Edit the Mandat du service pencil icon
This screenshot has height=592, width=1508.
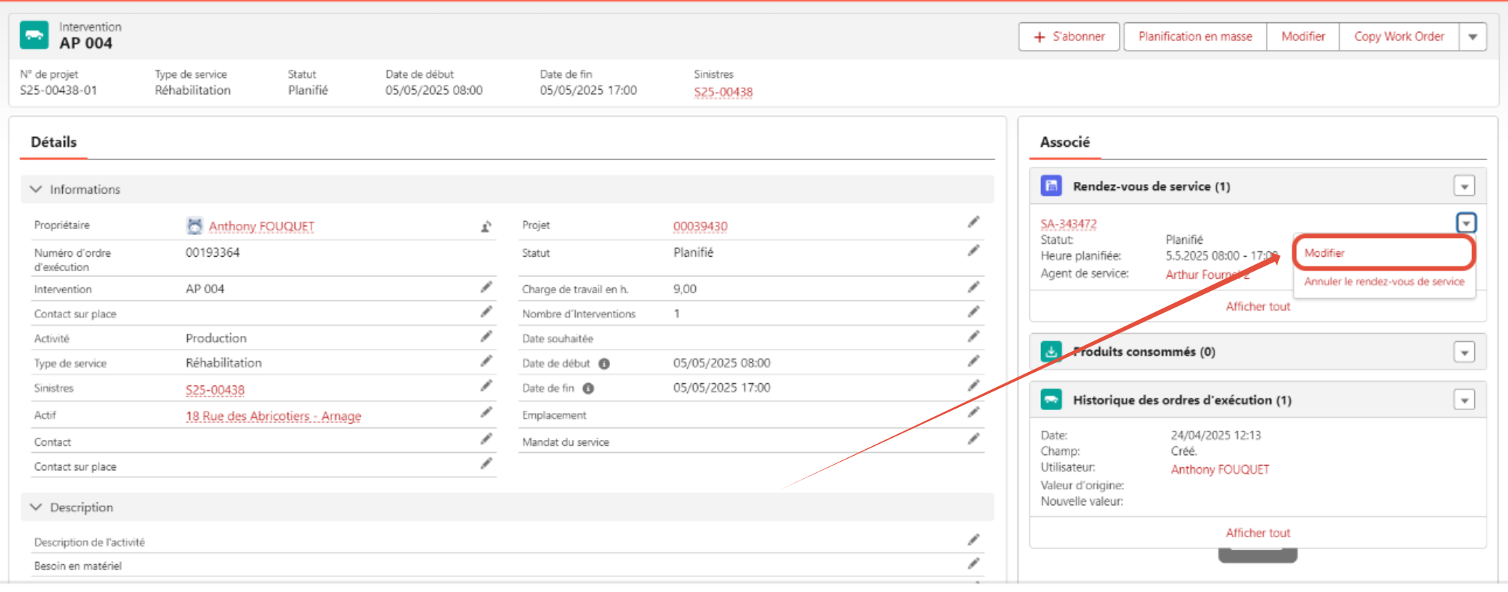(973, 439)
